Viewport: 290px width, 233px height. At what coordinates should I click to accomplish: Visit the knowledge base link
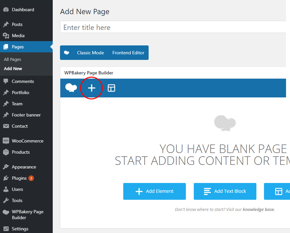point(259,209)
